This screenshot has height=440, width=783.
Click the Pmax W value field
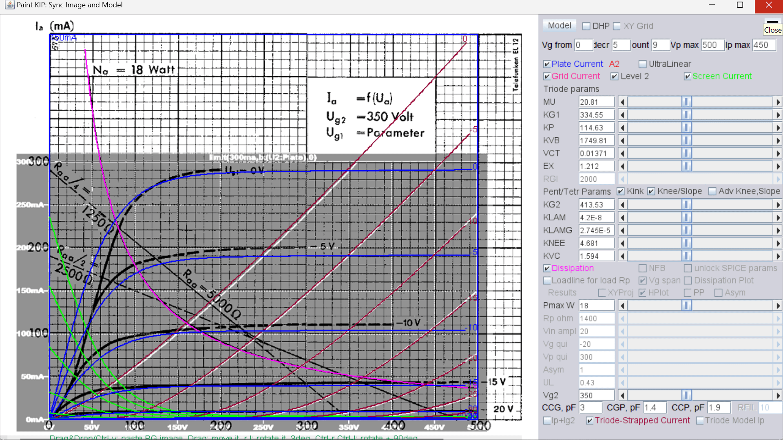(x=597, y=306)
